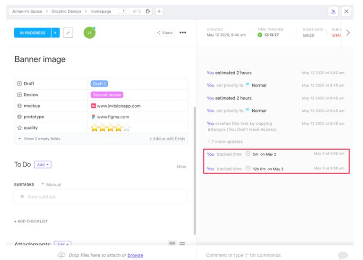
Task: Click the Share button
Action: (x=165, y=33)
